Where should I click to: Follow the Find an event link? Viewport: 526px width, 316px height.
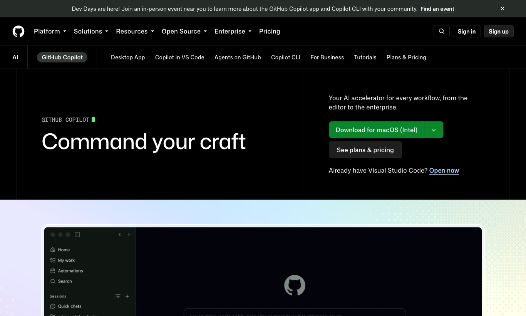(437, 9)
